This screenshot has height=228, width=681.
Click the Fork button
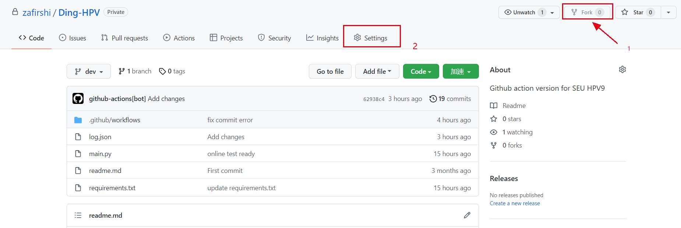(x=587, y=12)
